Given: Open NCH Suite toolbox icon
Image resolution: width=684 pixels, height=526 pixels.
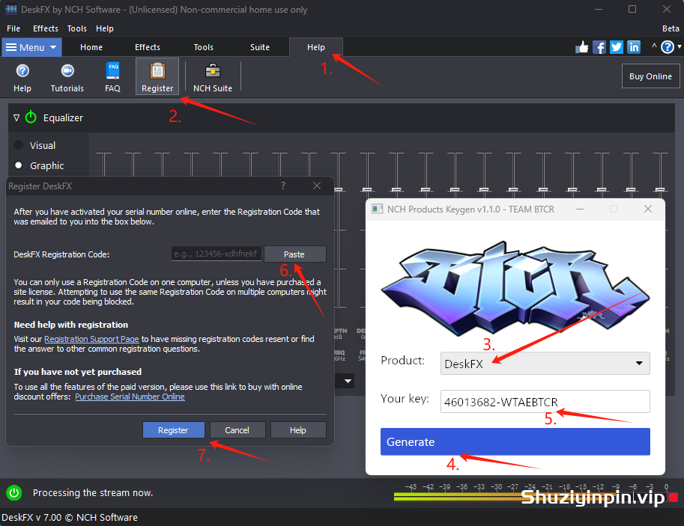Looking at the screenshot, I should (213, 77).
